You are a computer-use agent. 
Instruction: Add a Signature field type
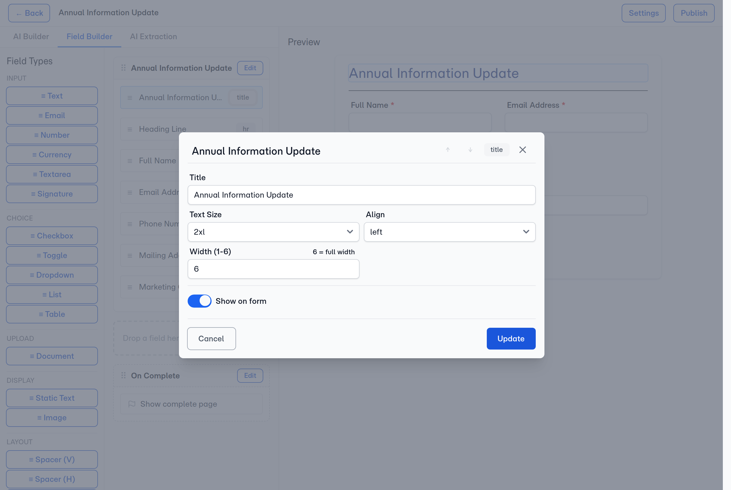pos(52,194)
